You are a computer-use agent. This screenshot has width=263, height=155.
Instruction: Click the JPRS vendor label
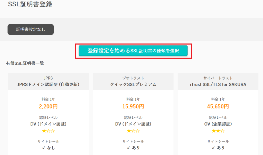pos(48,78)
